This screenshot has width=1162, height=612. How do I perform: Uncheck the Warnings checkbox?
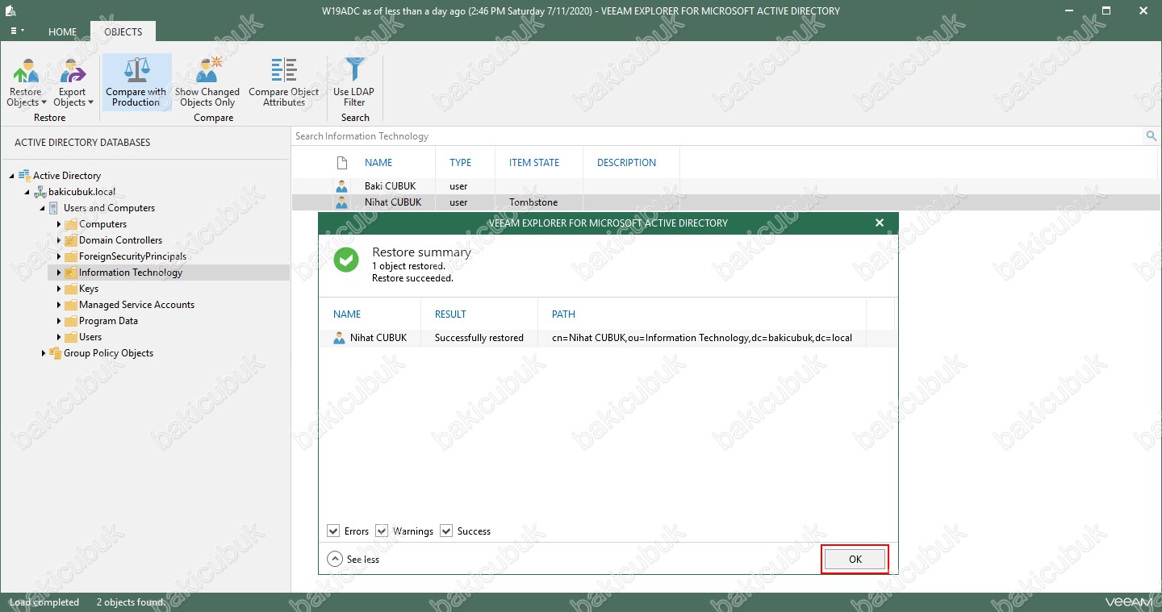[382, 531]
